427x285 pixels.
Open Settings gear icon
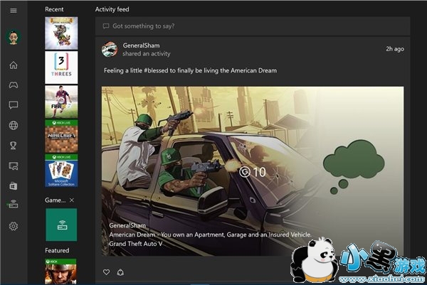(14, 226)
